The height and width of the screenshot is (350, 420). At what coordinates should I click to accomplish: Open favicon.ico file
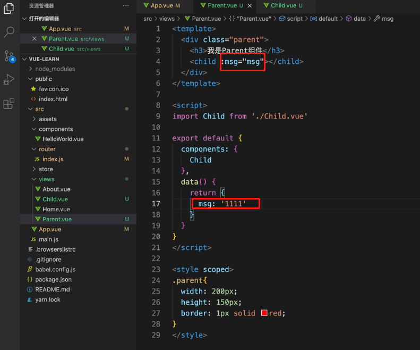pos(54,89)
